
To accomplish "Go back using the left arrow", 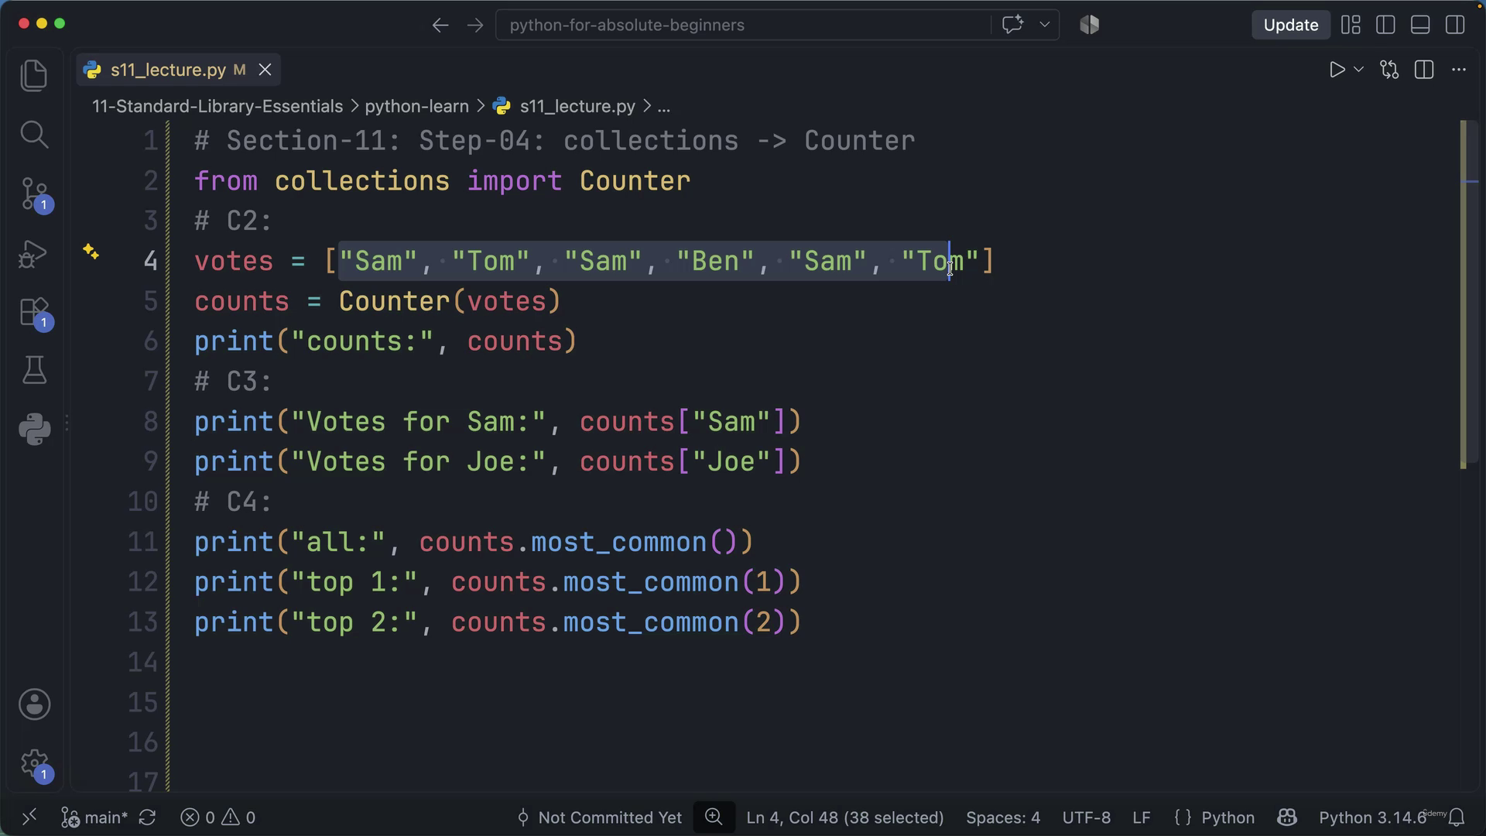I will [440, 25].
